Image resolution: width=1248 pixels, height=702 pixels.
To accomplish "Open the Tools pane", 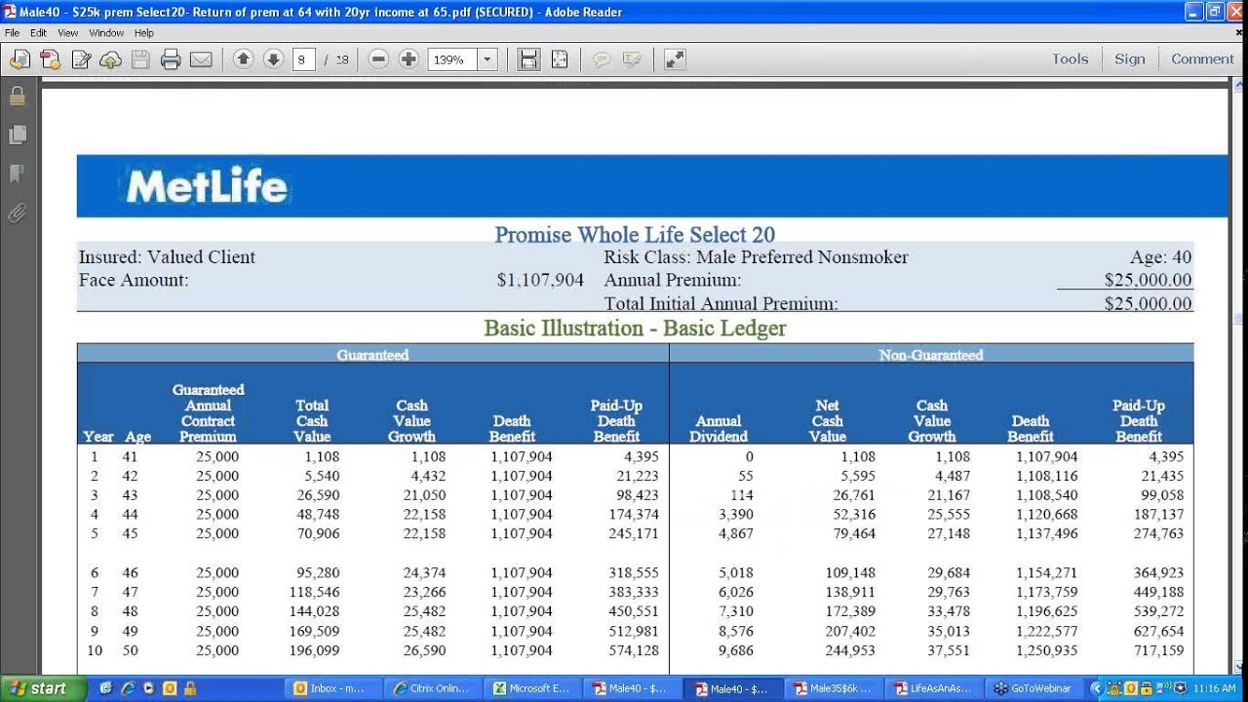I will click(1070, 58).
